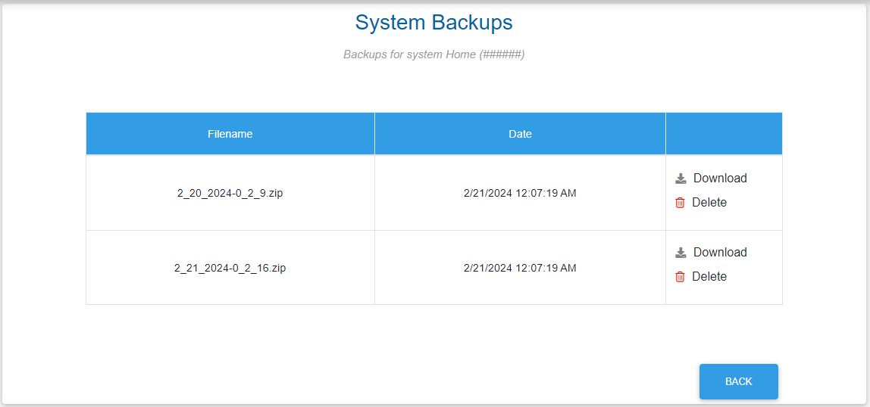870x407 pixels.
Task: Select the 2_21_2024-0_2_16.zip filename cell
Action: [x=230, y=268]
